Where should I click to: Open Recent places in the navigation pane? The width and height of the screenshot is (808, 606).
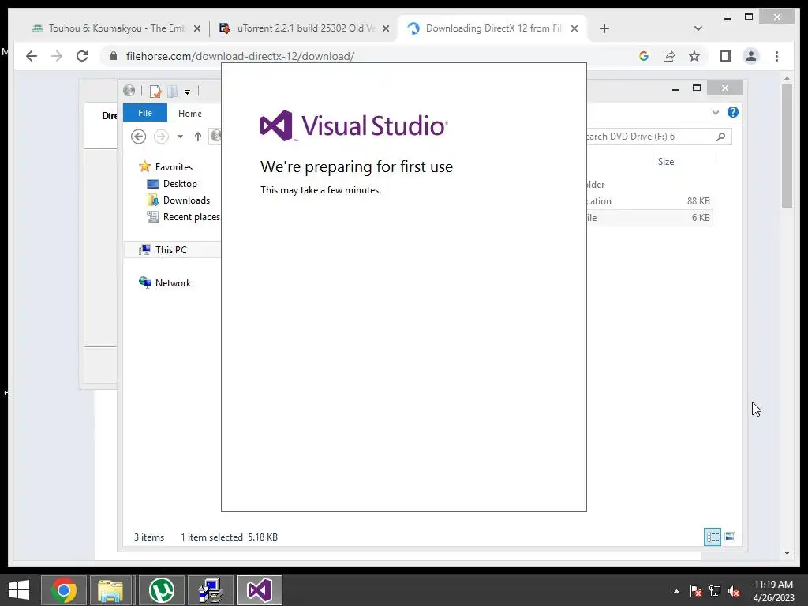[x=183, y=217]
